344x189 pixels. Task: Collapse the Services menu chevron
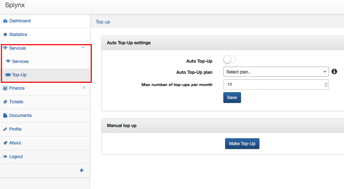[x=83, y=48]
